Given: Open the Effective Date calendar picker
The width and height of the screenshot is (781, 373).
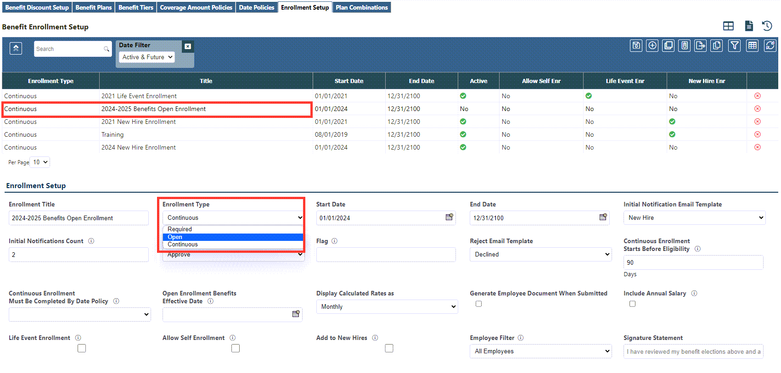Looking at the screenshot, I should (x=296, y=314).
